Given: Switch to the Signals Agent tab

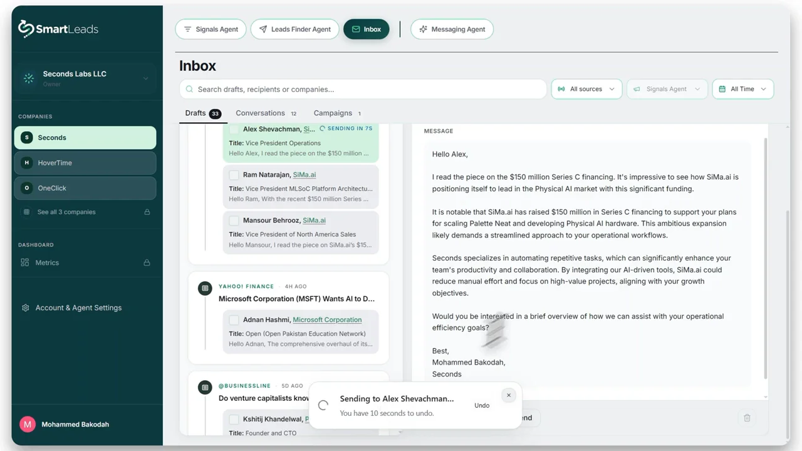Looking at the screenshot, I should click(x=211, y=29).
